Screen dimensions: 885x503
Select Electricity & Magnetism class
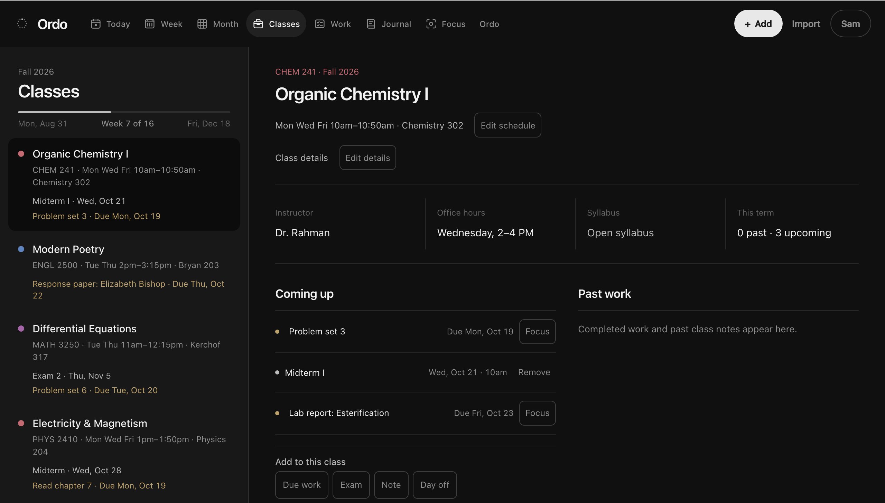(124, 454)
